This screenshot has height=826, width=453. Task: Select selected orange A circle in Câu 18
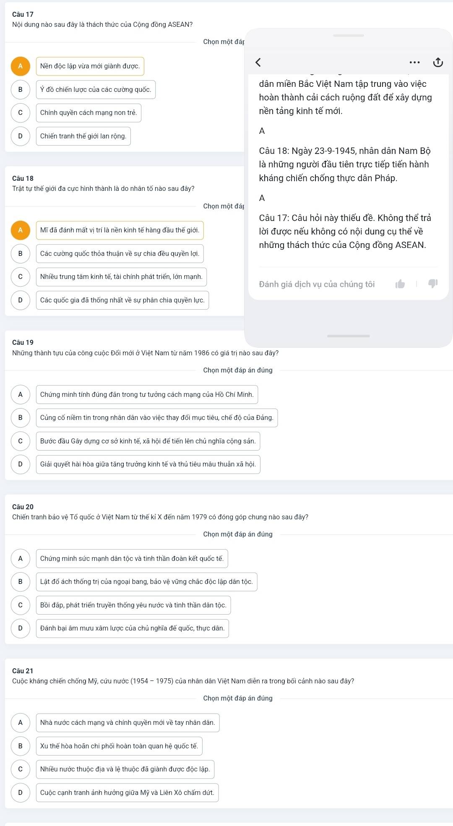20,230
